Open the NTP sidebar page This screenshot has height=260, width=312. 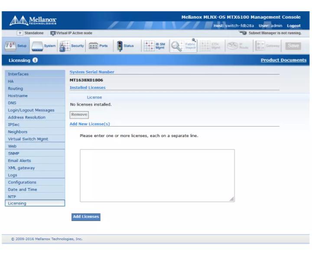point(35,197)
